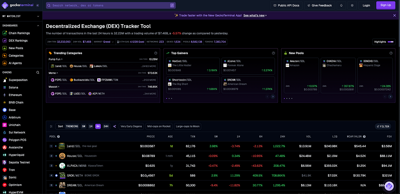Open the land/SOL pool row
The height and width of the screenshot is (194, 400).
[x=221, y=146]
